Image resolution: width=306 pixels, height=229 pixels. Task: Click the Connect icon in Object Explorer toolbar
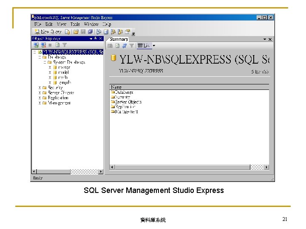click(x=36, y=45)
